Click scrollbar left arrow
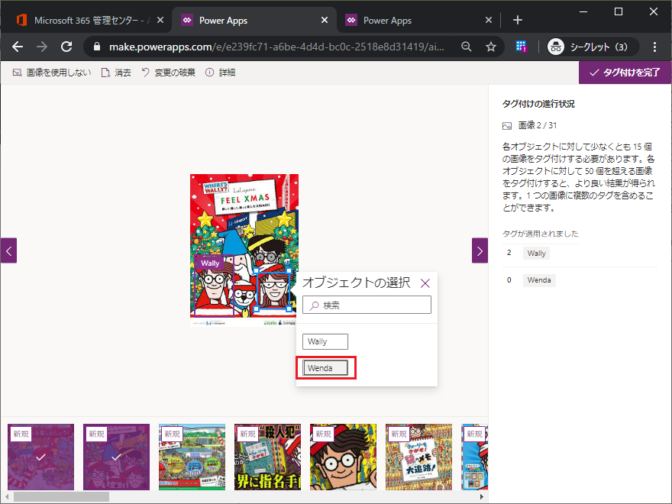 [x=7, y=496]
